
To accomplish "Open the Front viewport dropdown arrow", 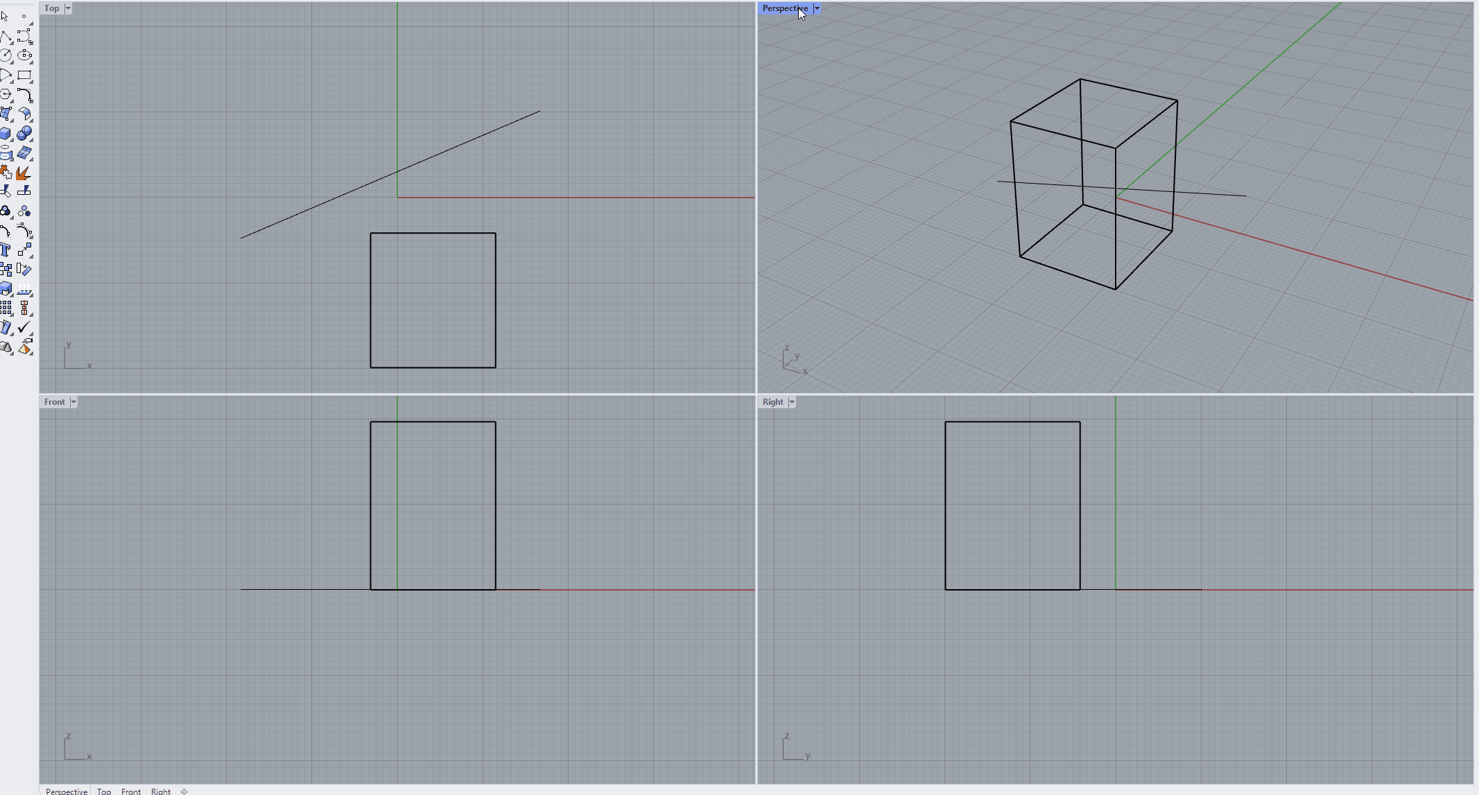I will pyautogui.click(x=73, y=402).
